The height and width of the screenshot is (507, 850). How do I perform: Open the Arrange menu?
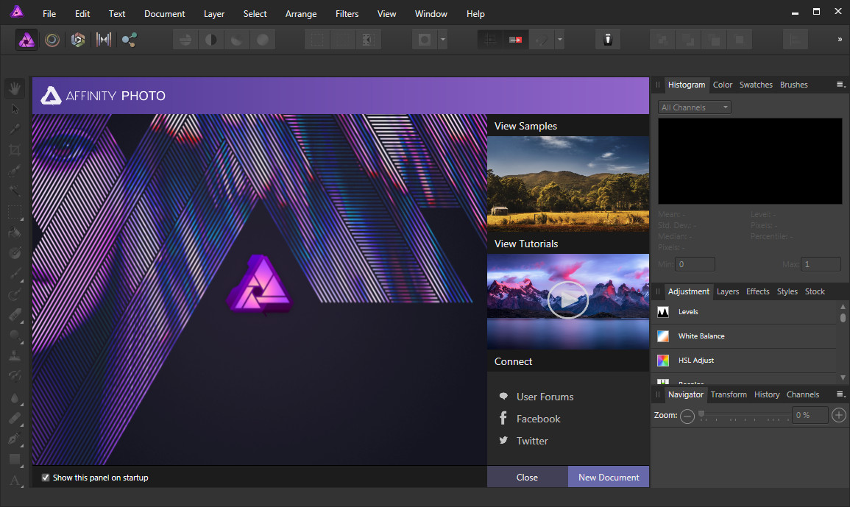pyautogui.click(x=301, y=13)
